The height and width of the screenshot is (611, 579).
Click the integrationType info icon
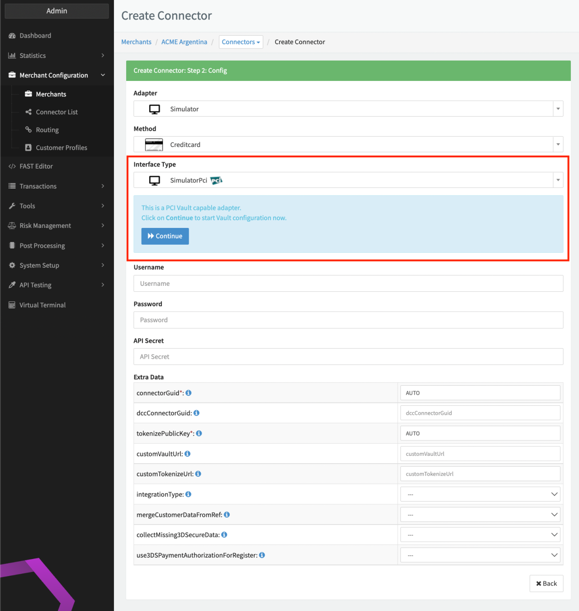coord(188,494)
